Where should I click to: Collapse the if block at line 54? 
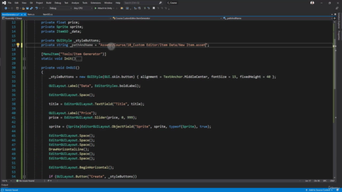(24, 177)
